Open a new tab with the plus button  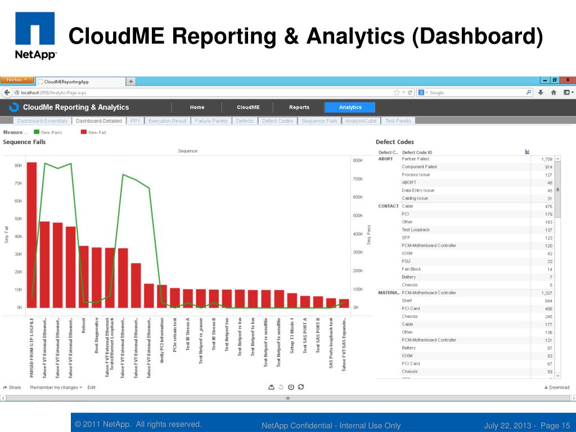pos(130,82)
